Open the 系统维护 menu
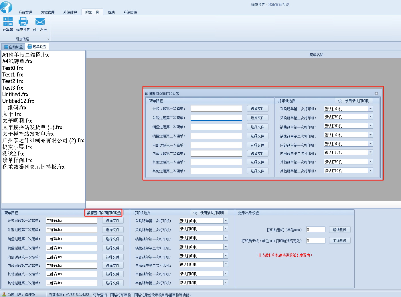The height and width of the screenshot is (297, 401). point(70,12)
